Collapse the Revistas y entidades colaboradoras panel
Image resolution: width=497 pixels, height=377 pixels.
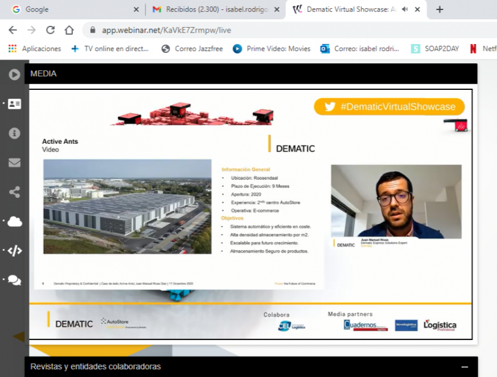(x=464, y=367)
